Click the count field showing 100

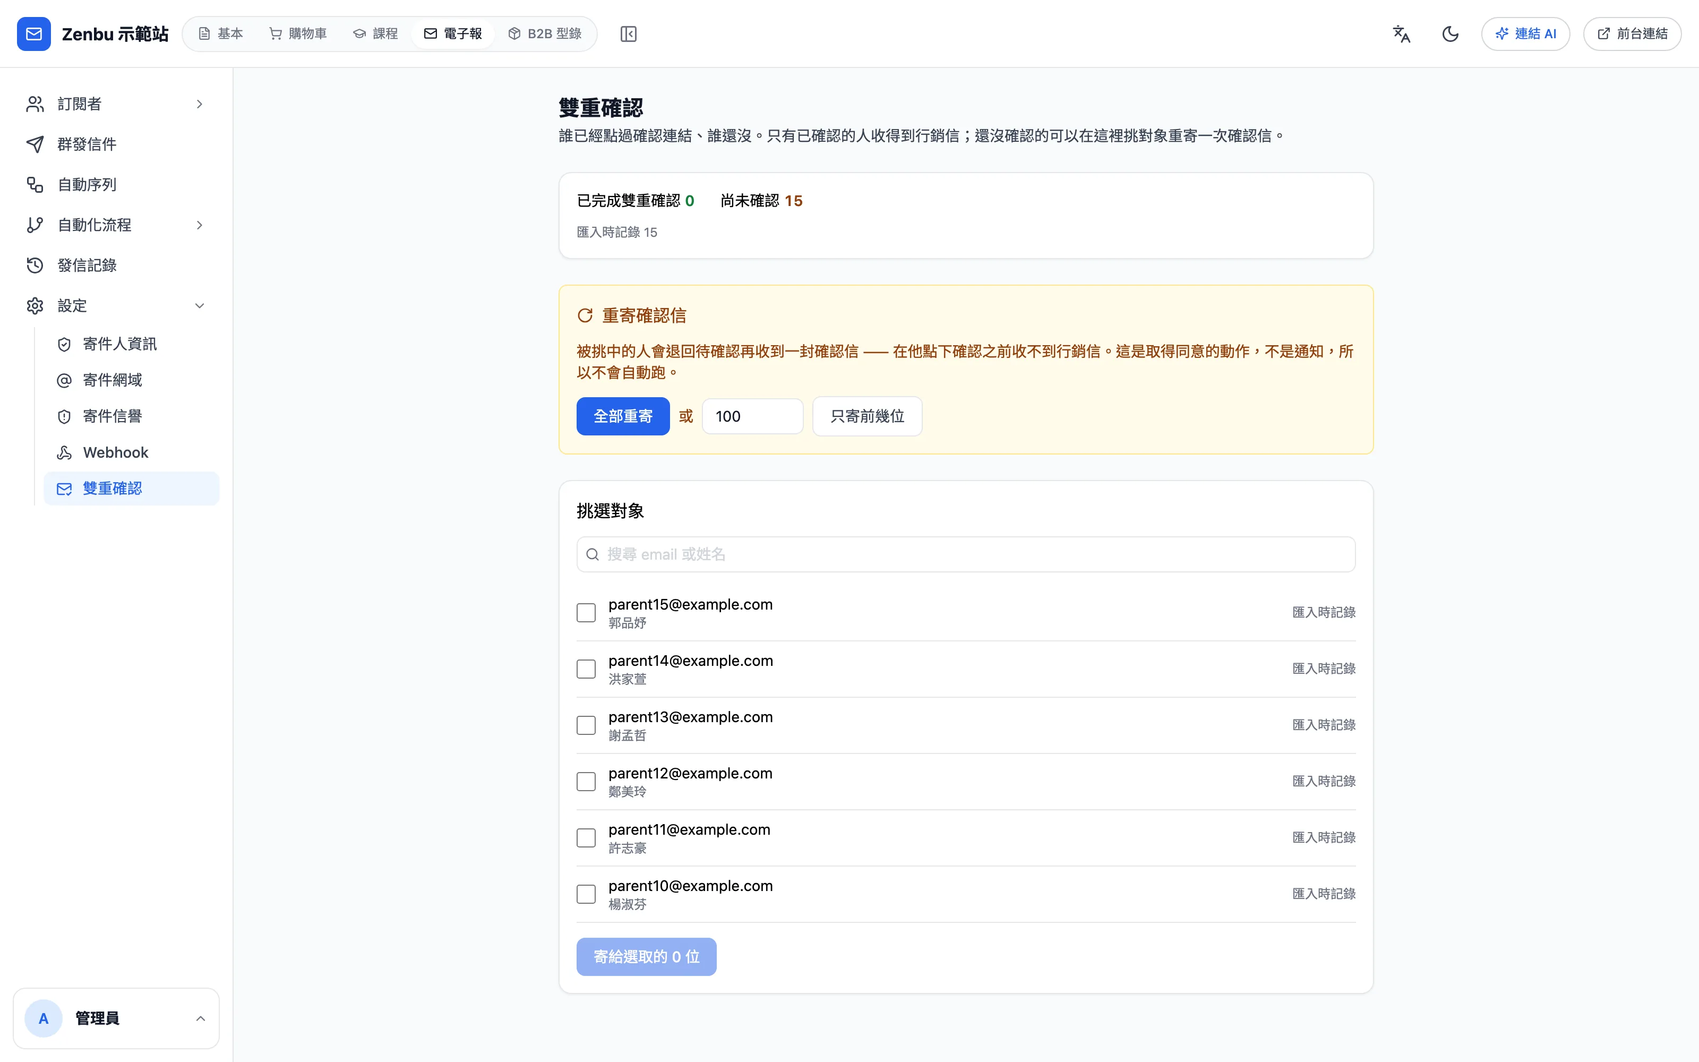[752, 416]
